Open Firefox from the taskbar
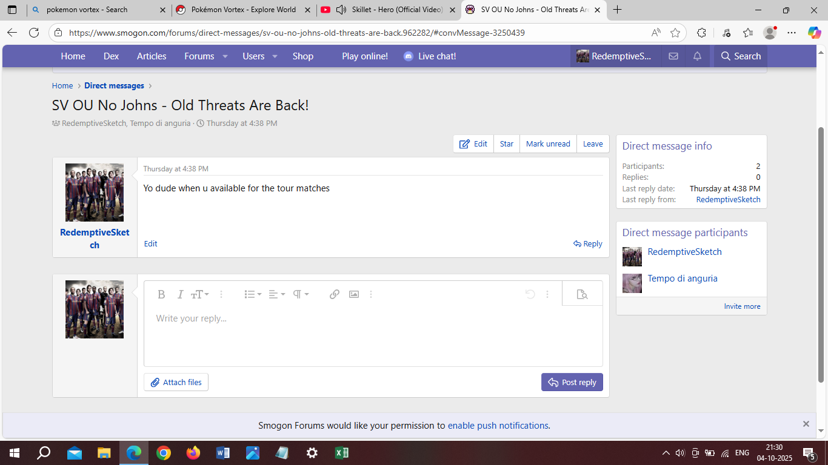The image size is (828, 465). [193, 453]
